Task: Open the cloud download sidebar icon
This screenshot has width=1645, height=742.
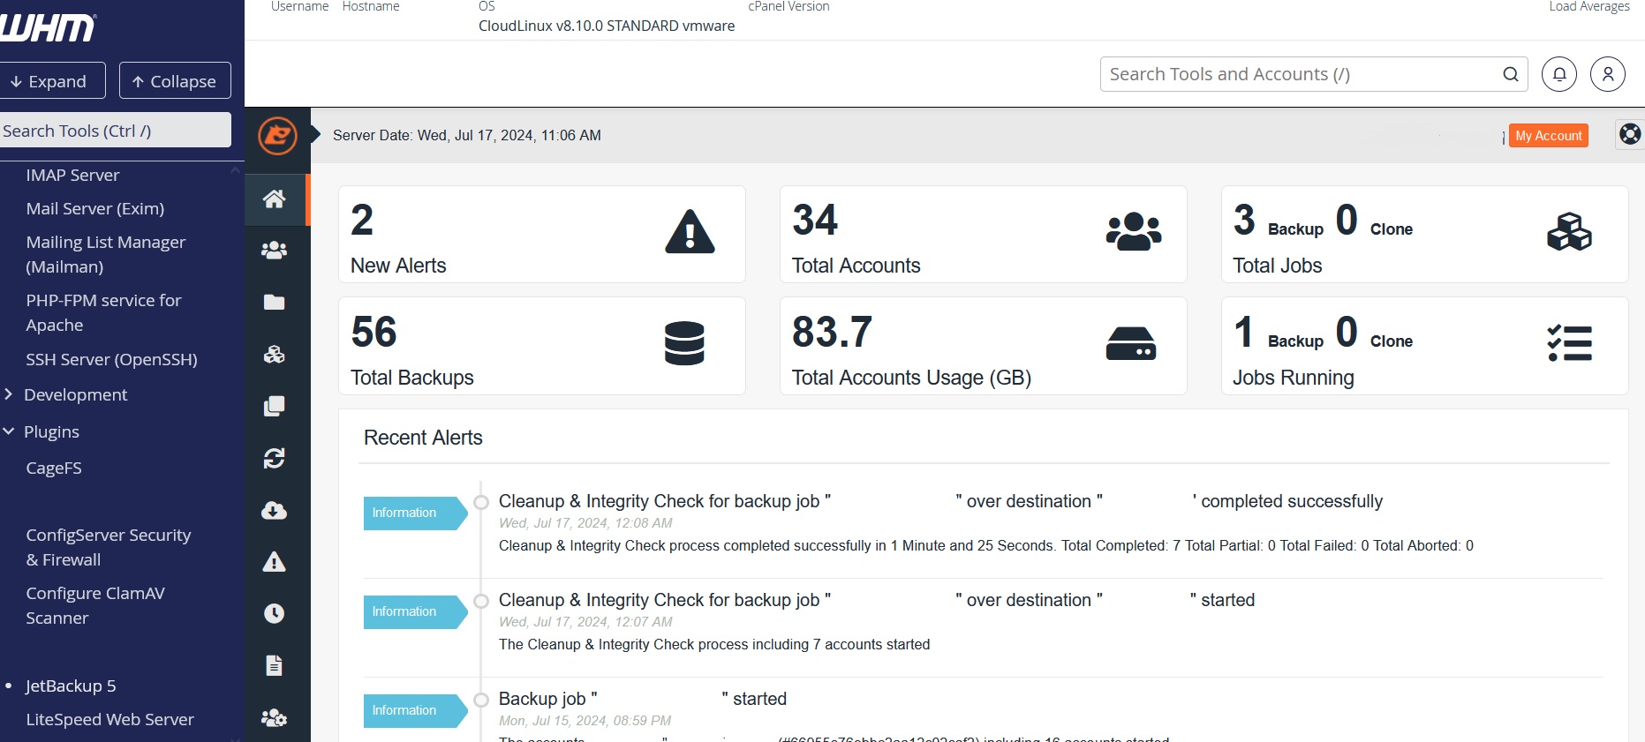Action: click(x=275, y=511)
